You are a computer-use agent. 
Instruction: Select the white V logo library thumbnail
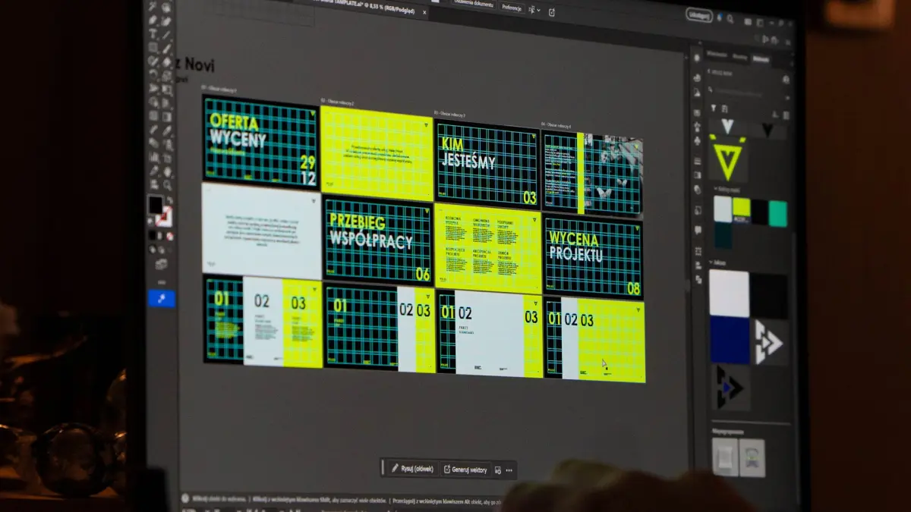tap(727, 126)
